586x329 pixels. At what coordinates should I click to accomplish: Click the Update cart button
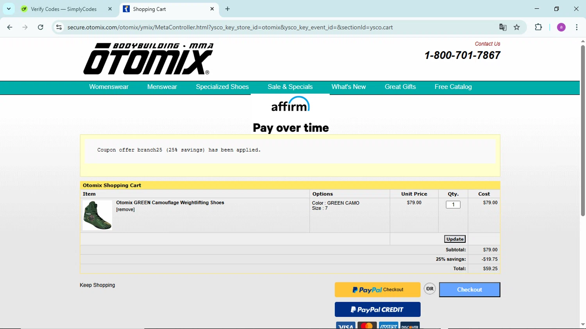pyautogui.click(x=455, y=239)
